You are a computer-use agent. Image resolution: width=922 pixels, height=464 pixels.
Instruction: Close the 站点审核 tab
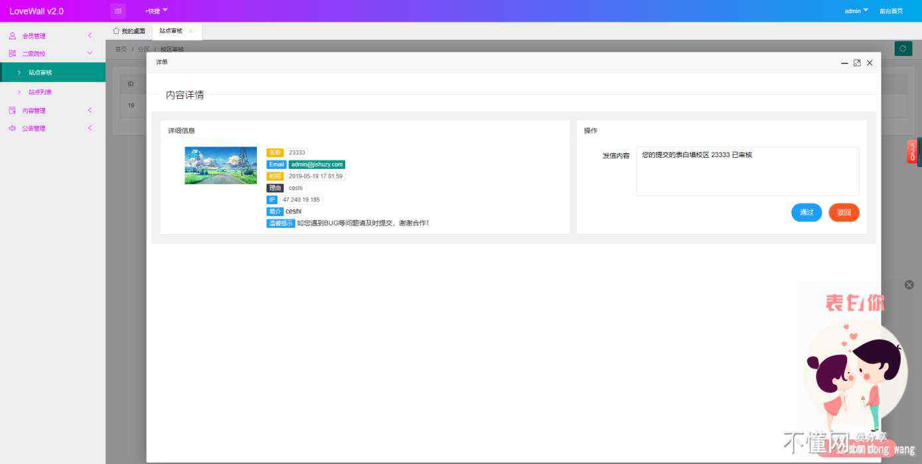[191, 31]
